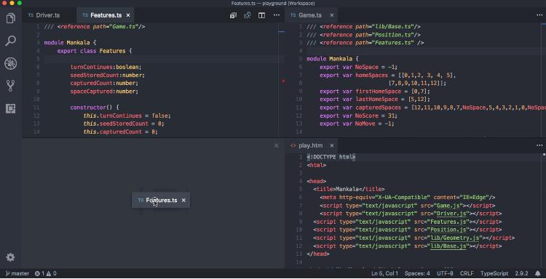Open notifications bell in status bar

(x=538, y=273)
